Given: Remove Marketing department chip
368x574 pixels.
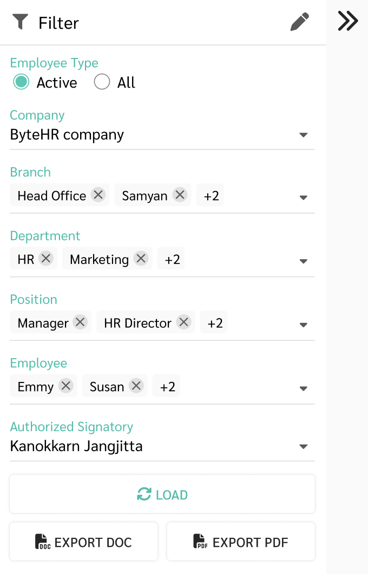Looking at the screenshot, I should click(x=141, y=259).
